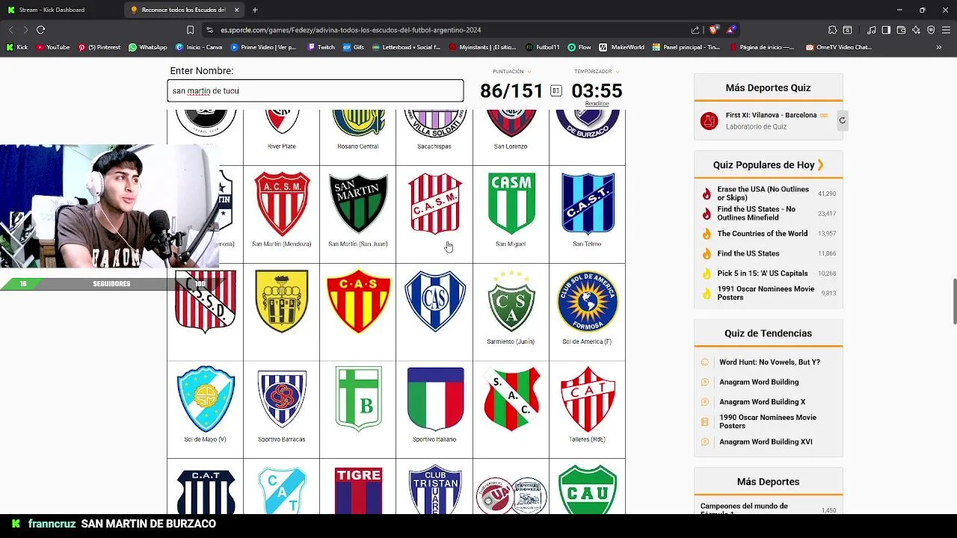
Task: Click the Talleres (RdE) C.A.T. crest
Action: tap(588, 399)
